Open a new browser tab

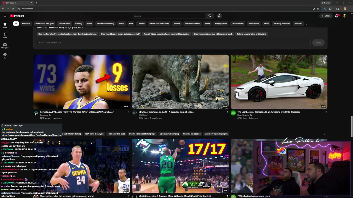click(x=36, y=3)
